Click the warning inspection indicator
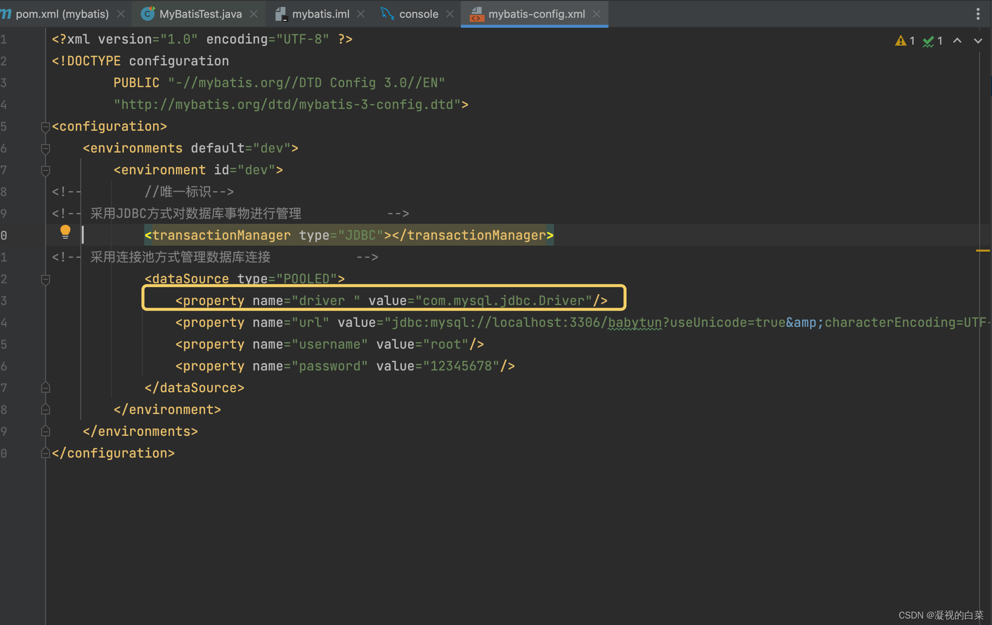992x625 pixels. (901, 41)
